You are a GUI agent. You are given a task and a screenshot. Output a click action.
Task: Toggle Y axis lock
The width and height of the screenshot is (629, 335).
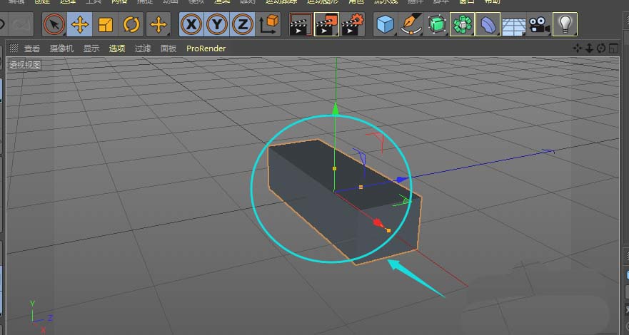(217, 24)
